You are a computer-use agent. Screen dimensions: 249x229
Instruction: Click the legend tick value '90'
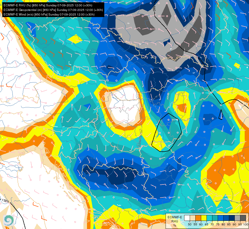pos(235,224)
